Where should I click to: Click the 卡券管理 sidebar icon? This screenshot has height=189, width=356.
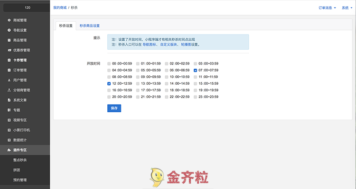pyautogui.click(x=9, y=60)
